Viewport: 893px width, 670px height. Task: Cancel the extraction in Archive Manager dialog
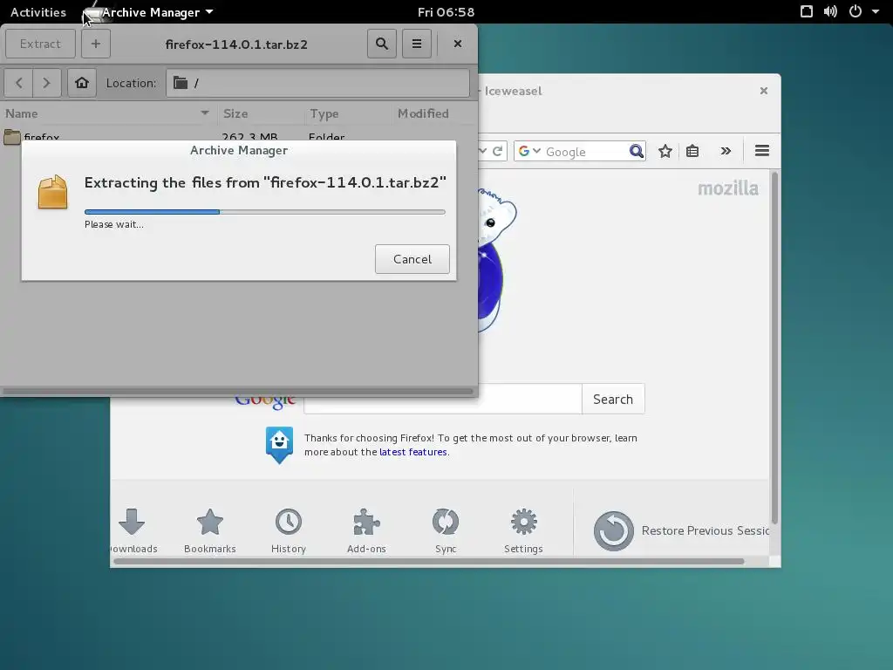point(412,259)
